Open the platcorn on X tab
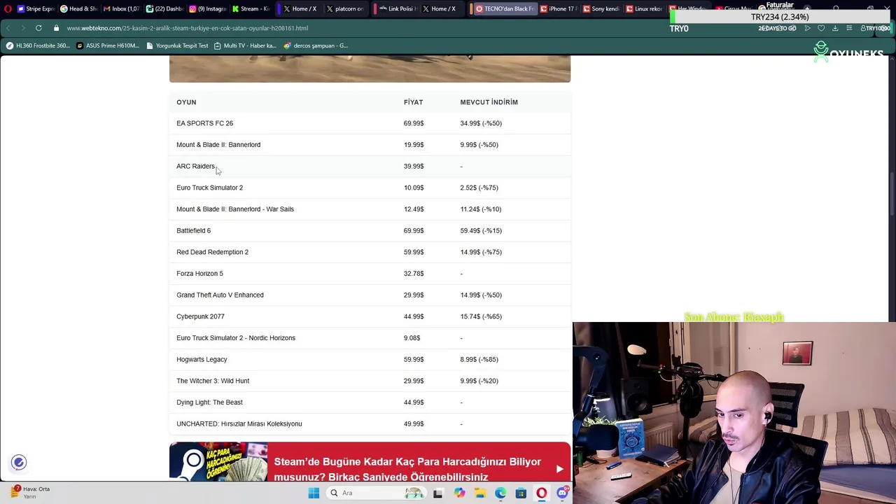 (x=344, y=9)
